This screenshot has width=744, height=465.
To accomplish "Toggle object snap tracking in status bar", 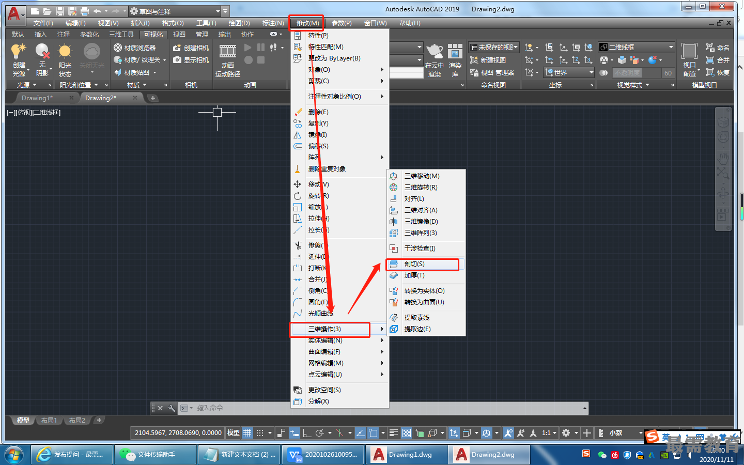I will pos(360,433).
